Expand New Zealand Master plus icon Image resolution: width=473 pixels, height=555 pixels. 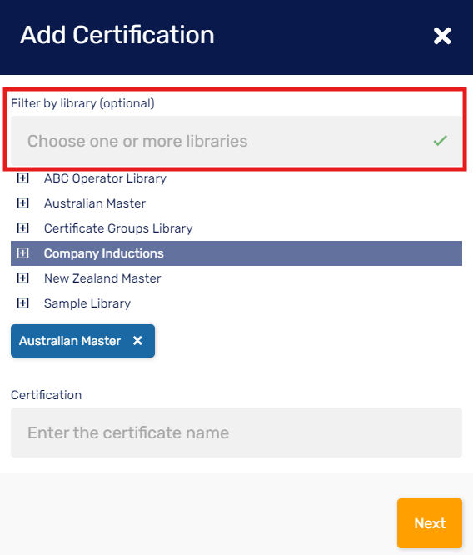coord(23,278)
